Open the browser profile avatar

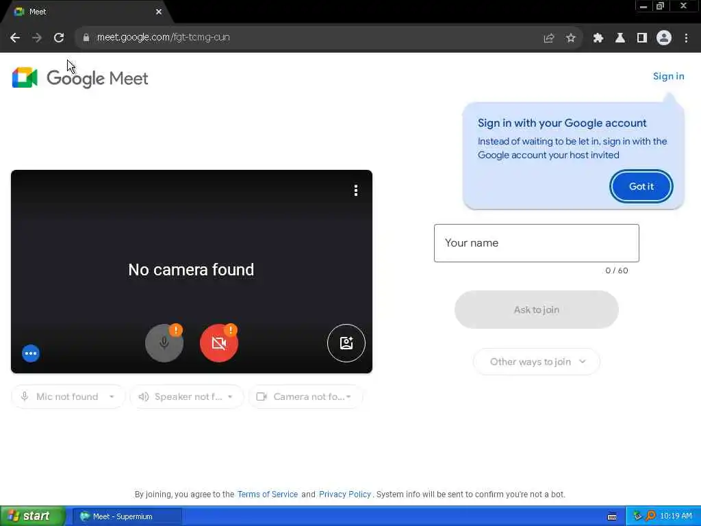664,38
